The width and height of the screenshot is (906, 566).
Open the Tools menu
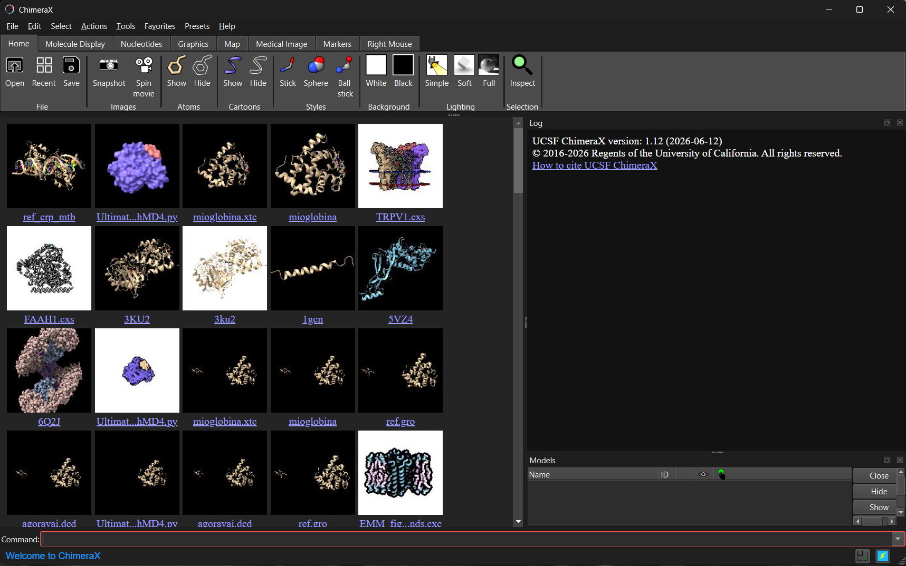tap(126, 26)
